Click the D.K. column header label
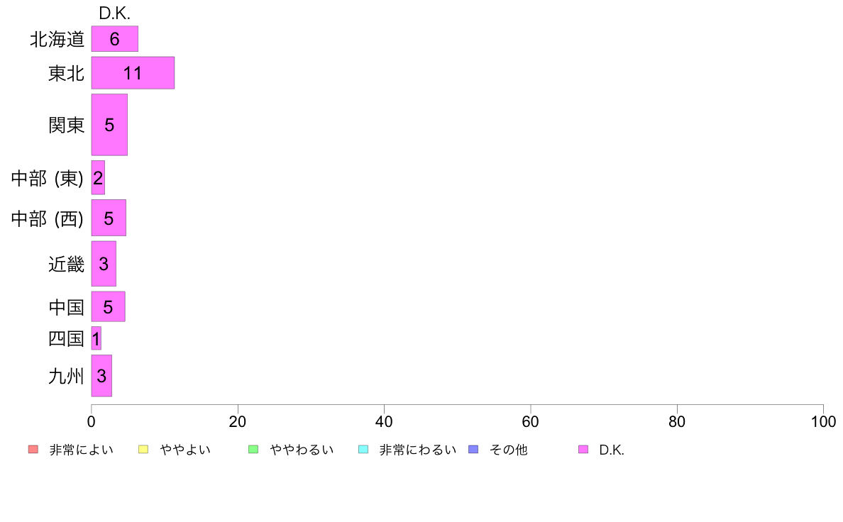Viewport: 843px width, 522px height. pos(114,13)
